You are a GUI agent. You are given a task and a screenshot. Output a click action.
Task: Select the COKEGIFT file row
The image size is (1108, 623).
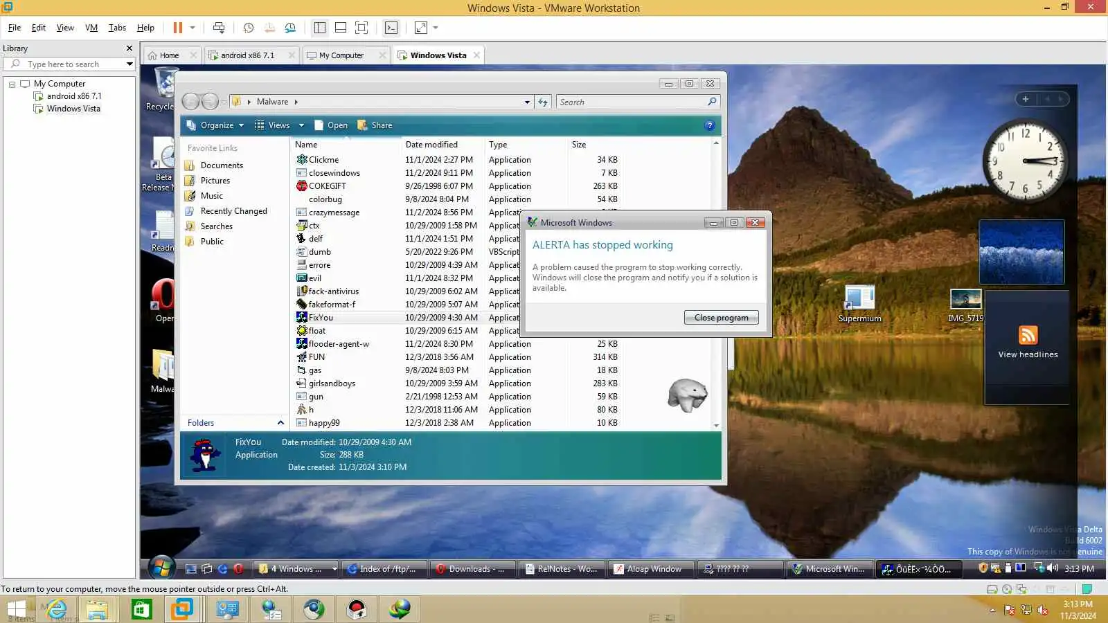(457, 186)
